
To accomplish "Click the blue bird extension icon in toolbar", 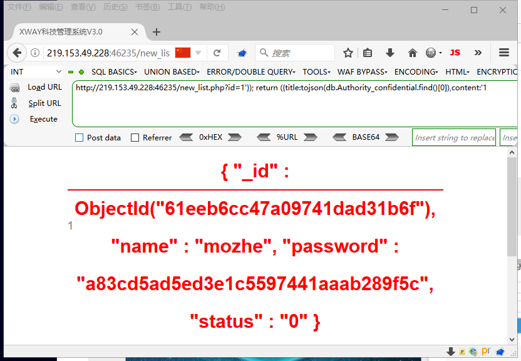I will [x=242, y=53].
